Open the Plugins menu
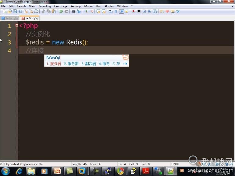Viewport: 235px width, 176px height. (109, 6)
